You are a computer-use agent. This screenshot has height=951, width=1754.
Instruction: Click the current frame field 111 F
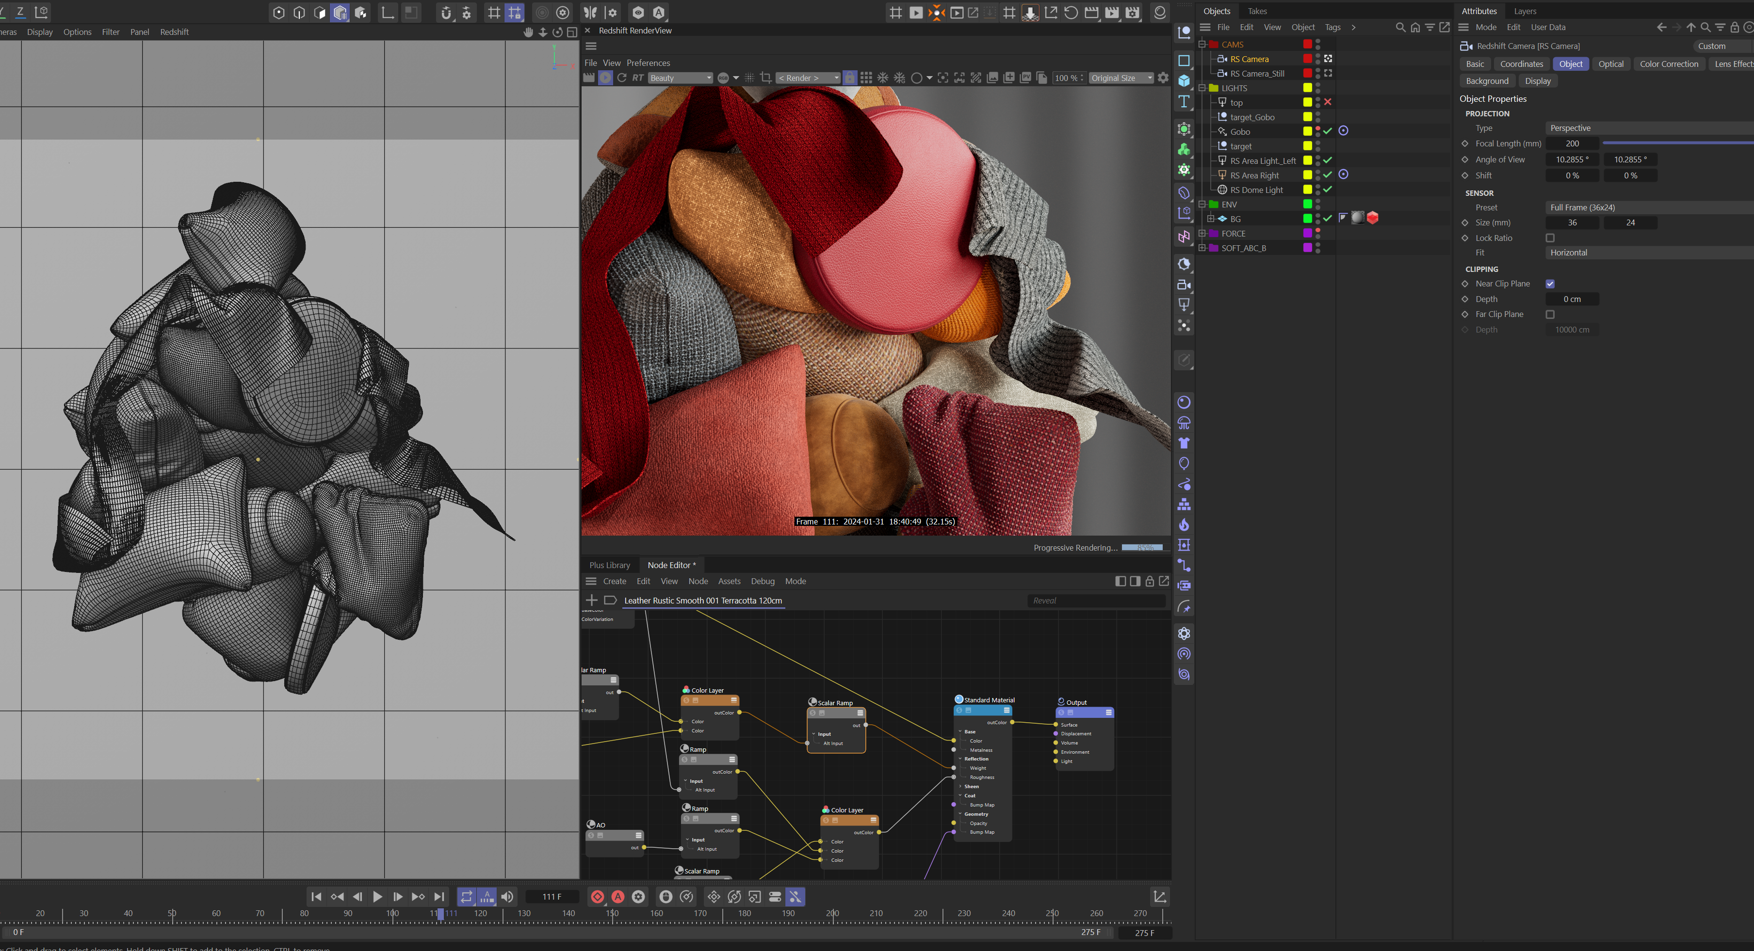(552, 897)
